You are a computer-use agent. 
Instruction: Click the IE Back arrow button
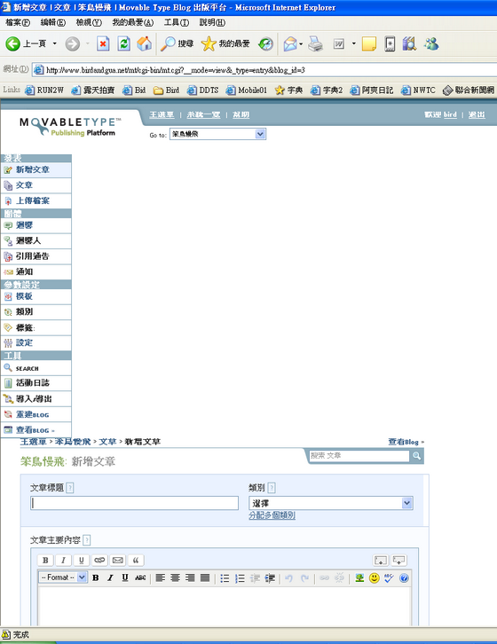click(12, 43)
